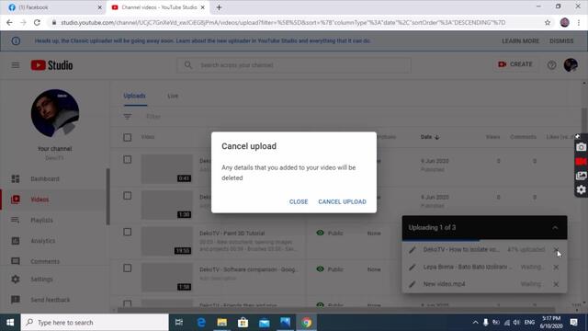Click the address bar URL
The height and width of the screenshot is (331, 588).
coord(283,23)
